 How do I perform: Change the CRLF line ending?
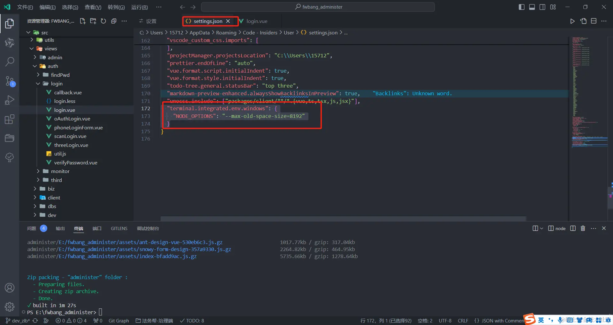coord(463,321)
